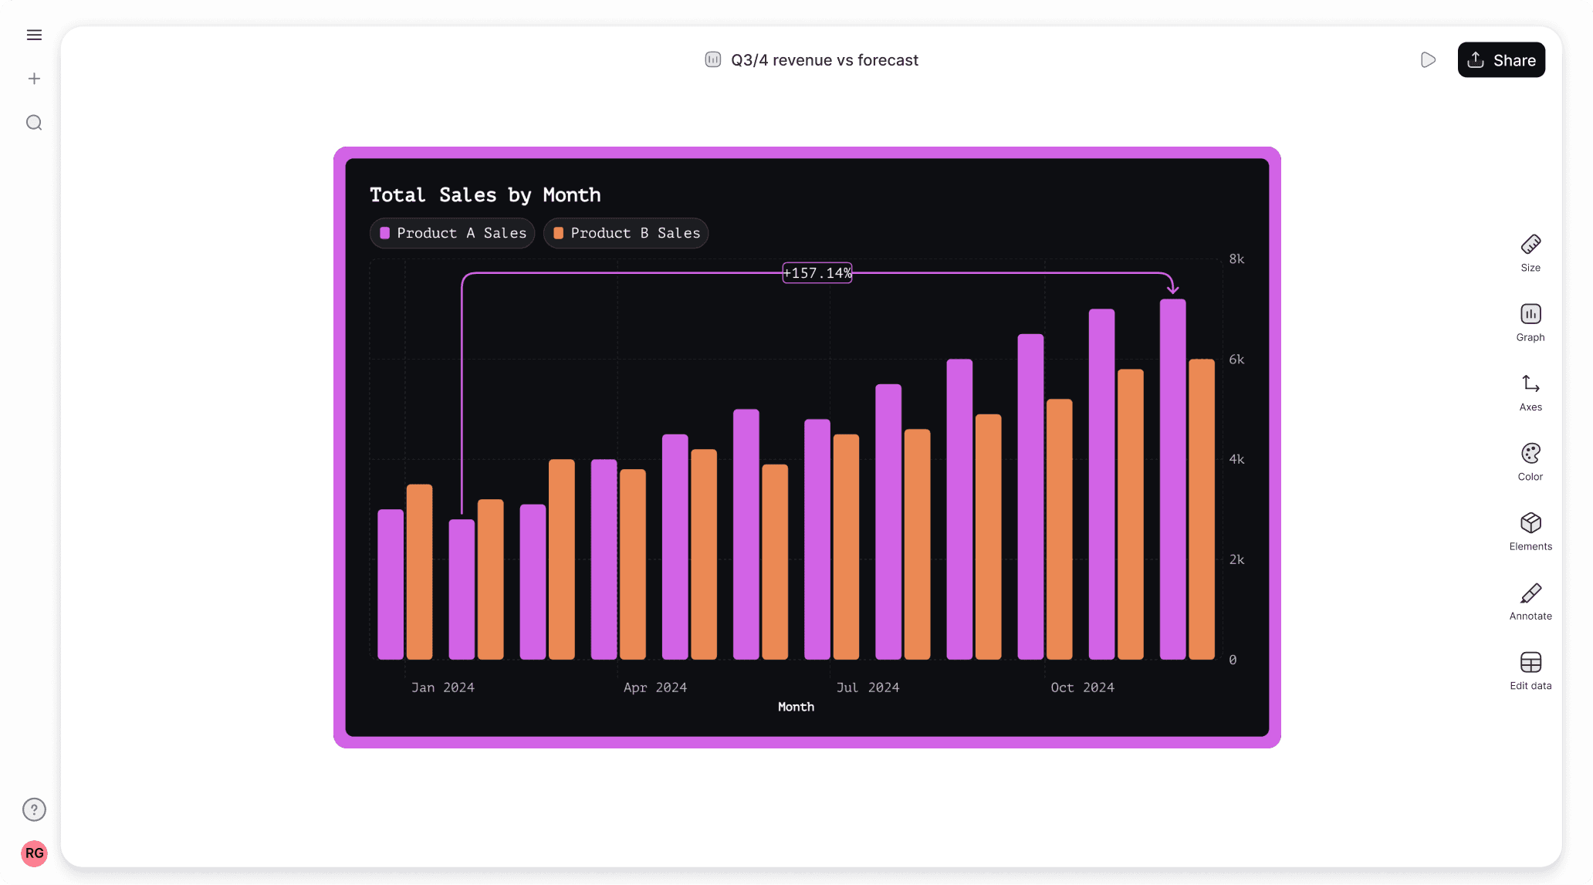This screenshot has width=1593, height=885.
Task: Select the Annotate tool
Action: (x=1530, y=600)
